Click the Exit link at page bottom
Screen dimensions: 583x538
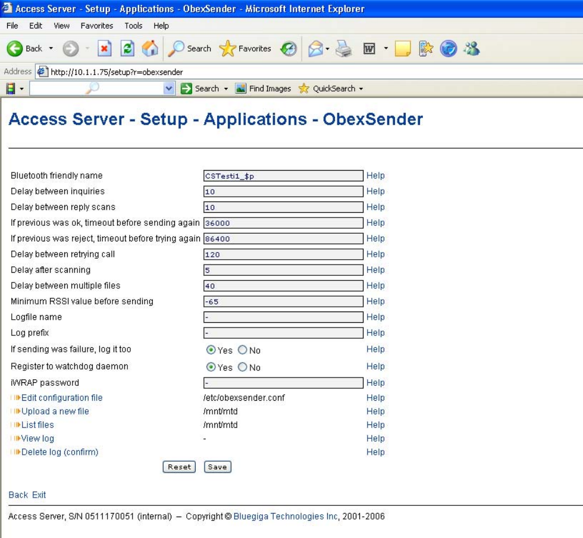click(x=39, y=495)
